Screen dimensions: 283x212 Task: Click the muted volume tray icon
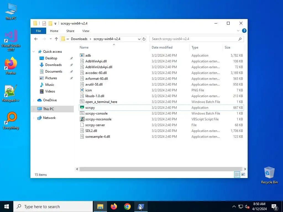pos(247,206)
